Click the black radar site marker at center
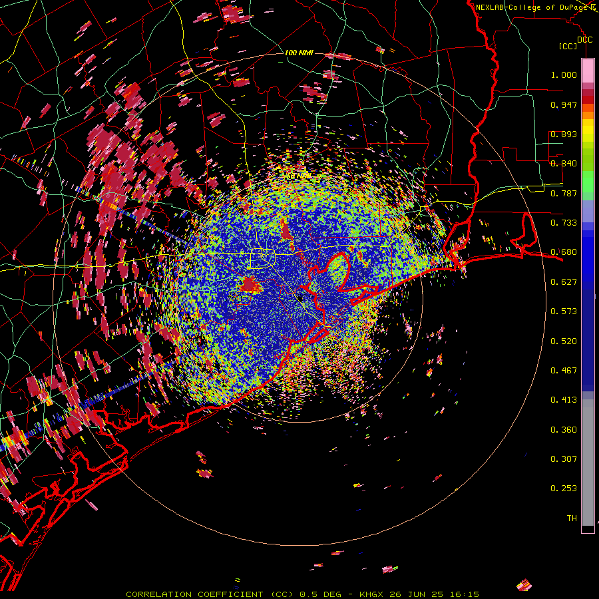Viewport: 599px width, 599px height. coord(300,298)
